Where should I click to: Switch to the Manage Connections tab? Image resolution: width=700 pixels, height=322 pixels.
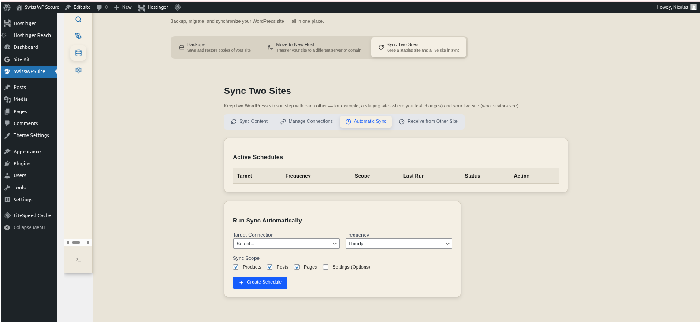point(307,122)
